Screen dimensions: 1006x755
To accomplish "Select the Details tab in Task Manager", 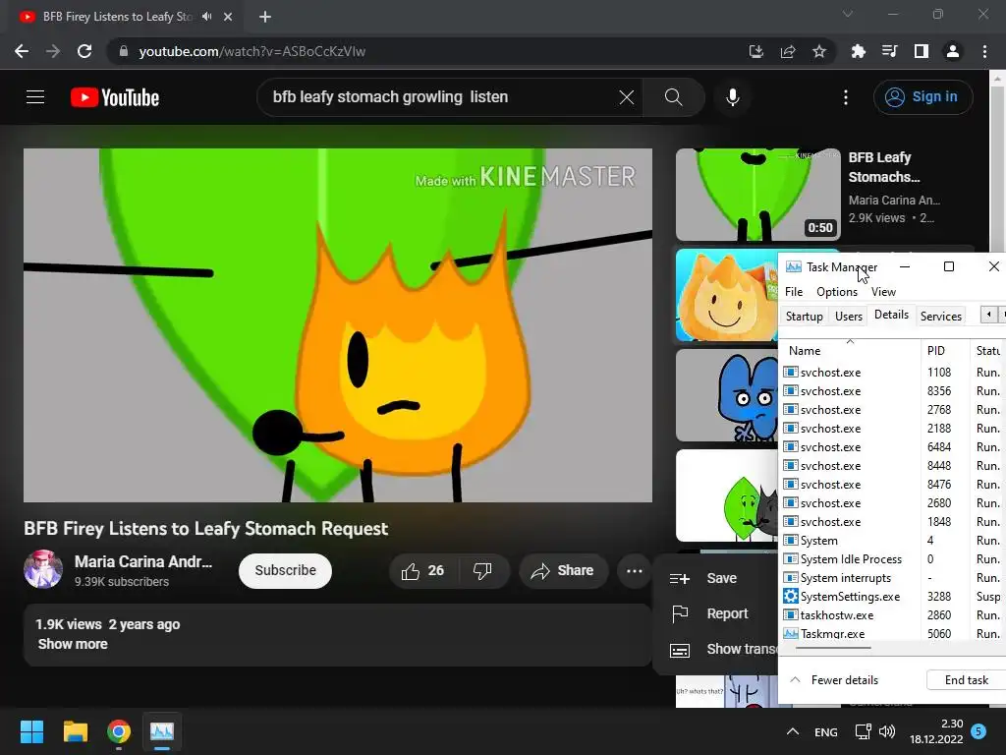I will click(x=891, y=315).
